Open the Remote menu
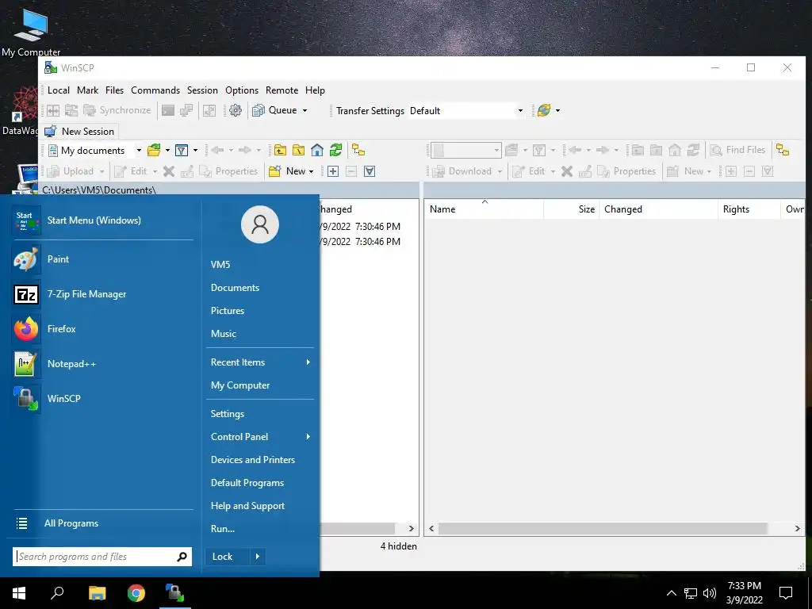812x609 pixels. (282, 90)
